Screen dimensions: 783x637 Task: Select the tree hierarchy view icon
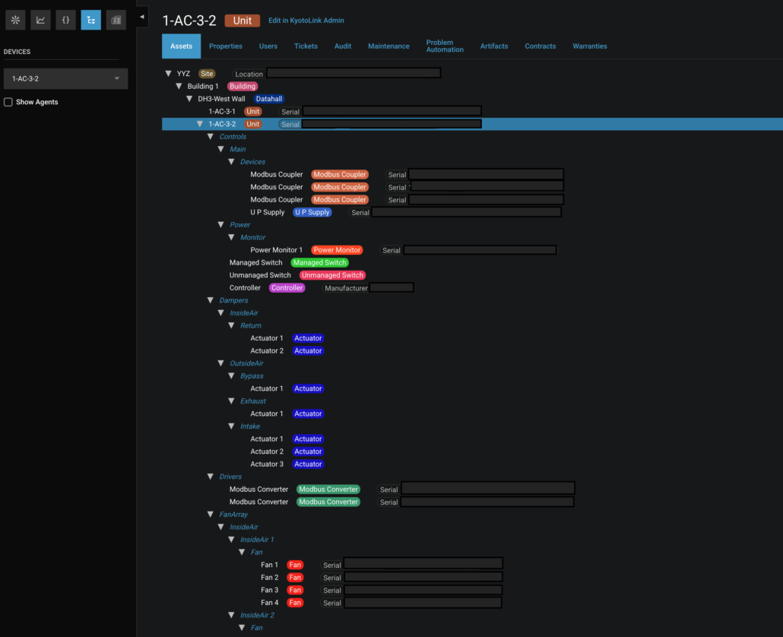[91, 20]
